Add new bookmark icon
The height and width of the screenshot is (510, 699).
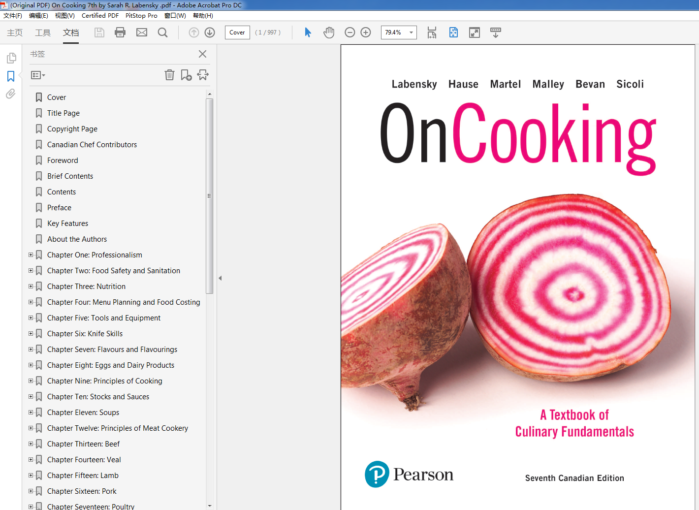pyautogui.click(x=186, y=75)
